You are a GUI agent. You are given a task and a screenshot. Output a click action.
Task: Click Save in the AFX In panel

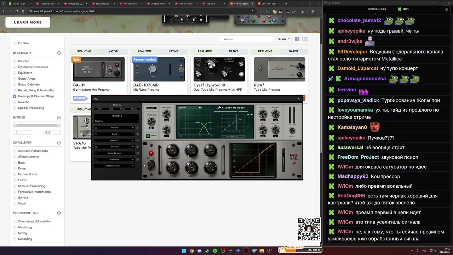pos(99,109)
